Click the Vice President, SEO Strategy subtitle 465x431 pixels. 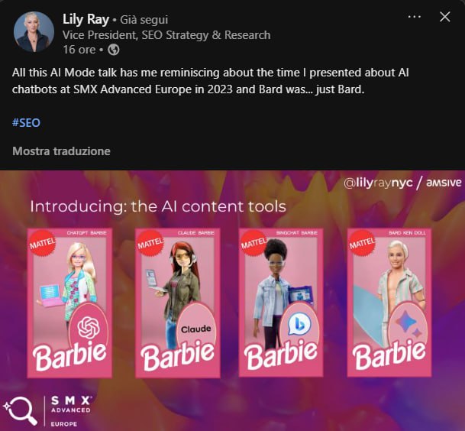point(166,35)
